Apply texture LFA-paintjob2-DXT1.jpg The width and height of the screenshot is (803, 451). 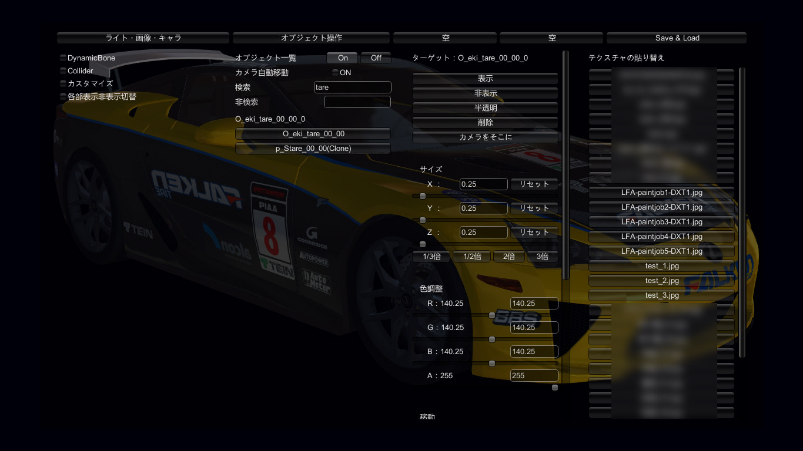(x=661, y=207)
